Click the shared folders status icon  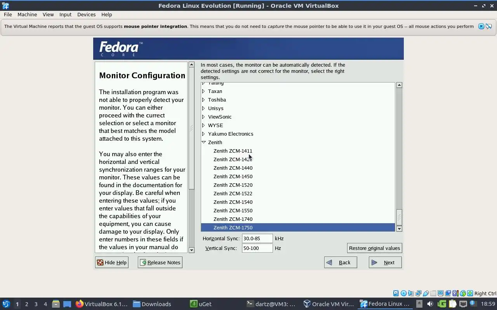point(433,293)
